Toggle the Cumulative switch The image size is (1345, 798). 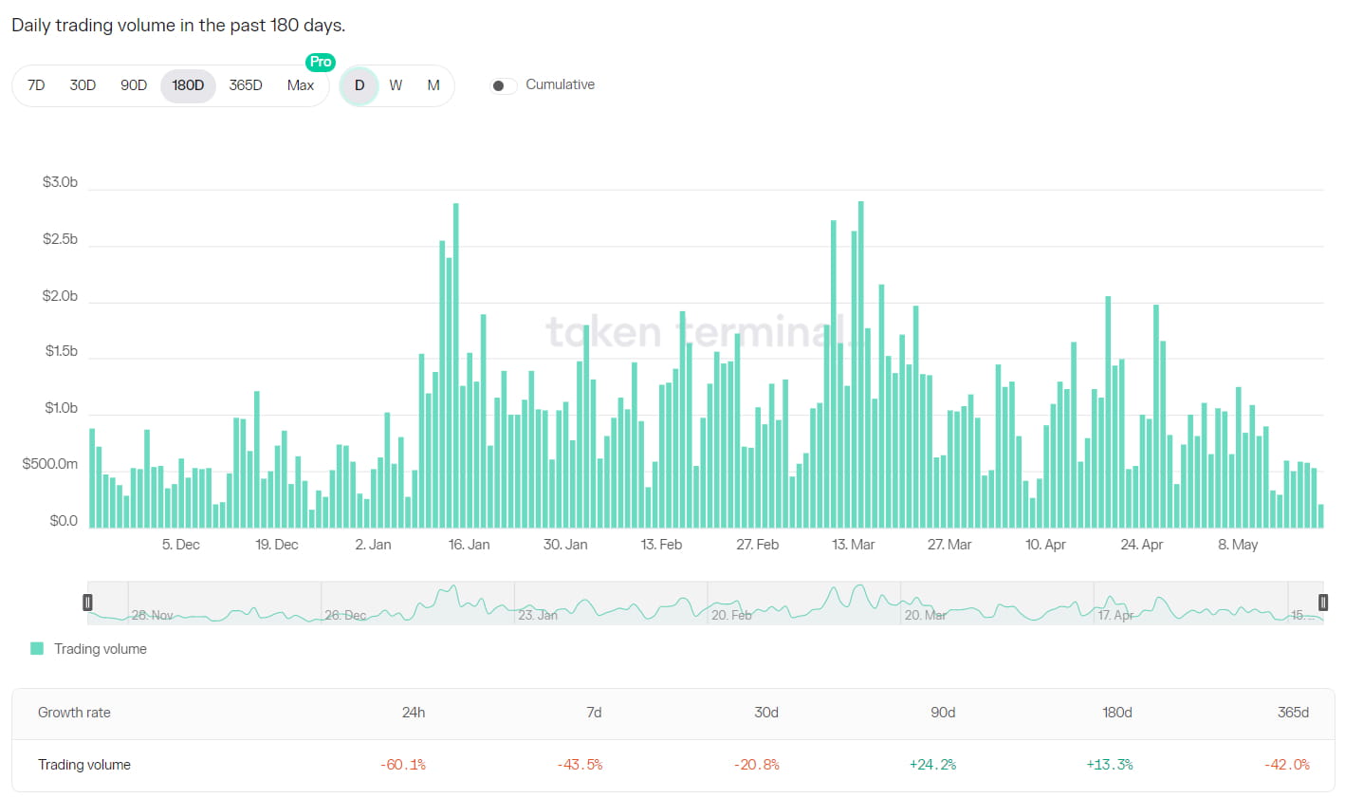pyautogui.click(x=503, y=85)
